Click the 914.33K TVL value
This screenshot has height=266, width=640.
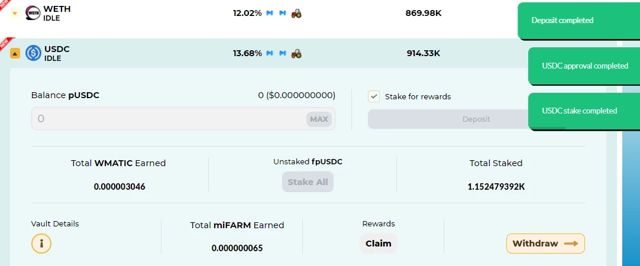tap(424, 53)
